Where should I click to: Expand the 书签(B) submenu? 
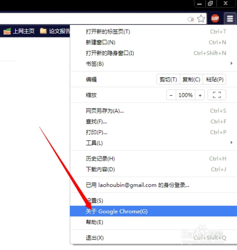(154, 64)
